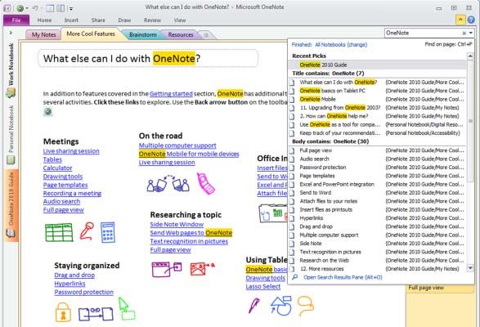The image size is (480, 327).
Task: Open the Recording a meeting link
Action: coord(72,193)
